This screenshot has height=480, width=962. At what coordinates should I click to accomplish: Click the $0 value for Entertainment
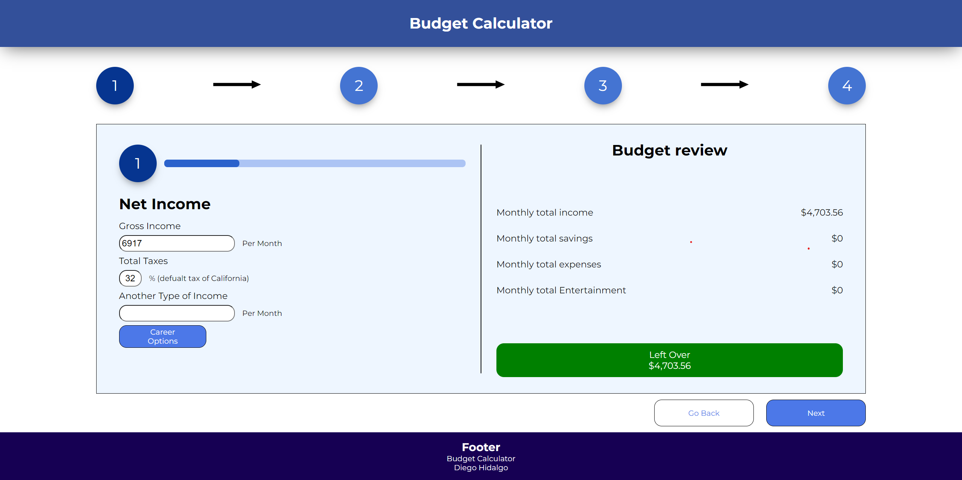837,290
